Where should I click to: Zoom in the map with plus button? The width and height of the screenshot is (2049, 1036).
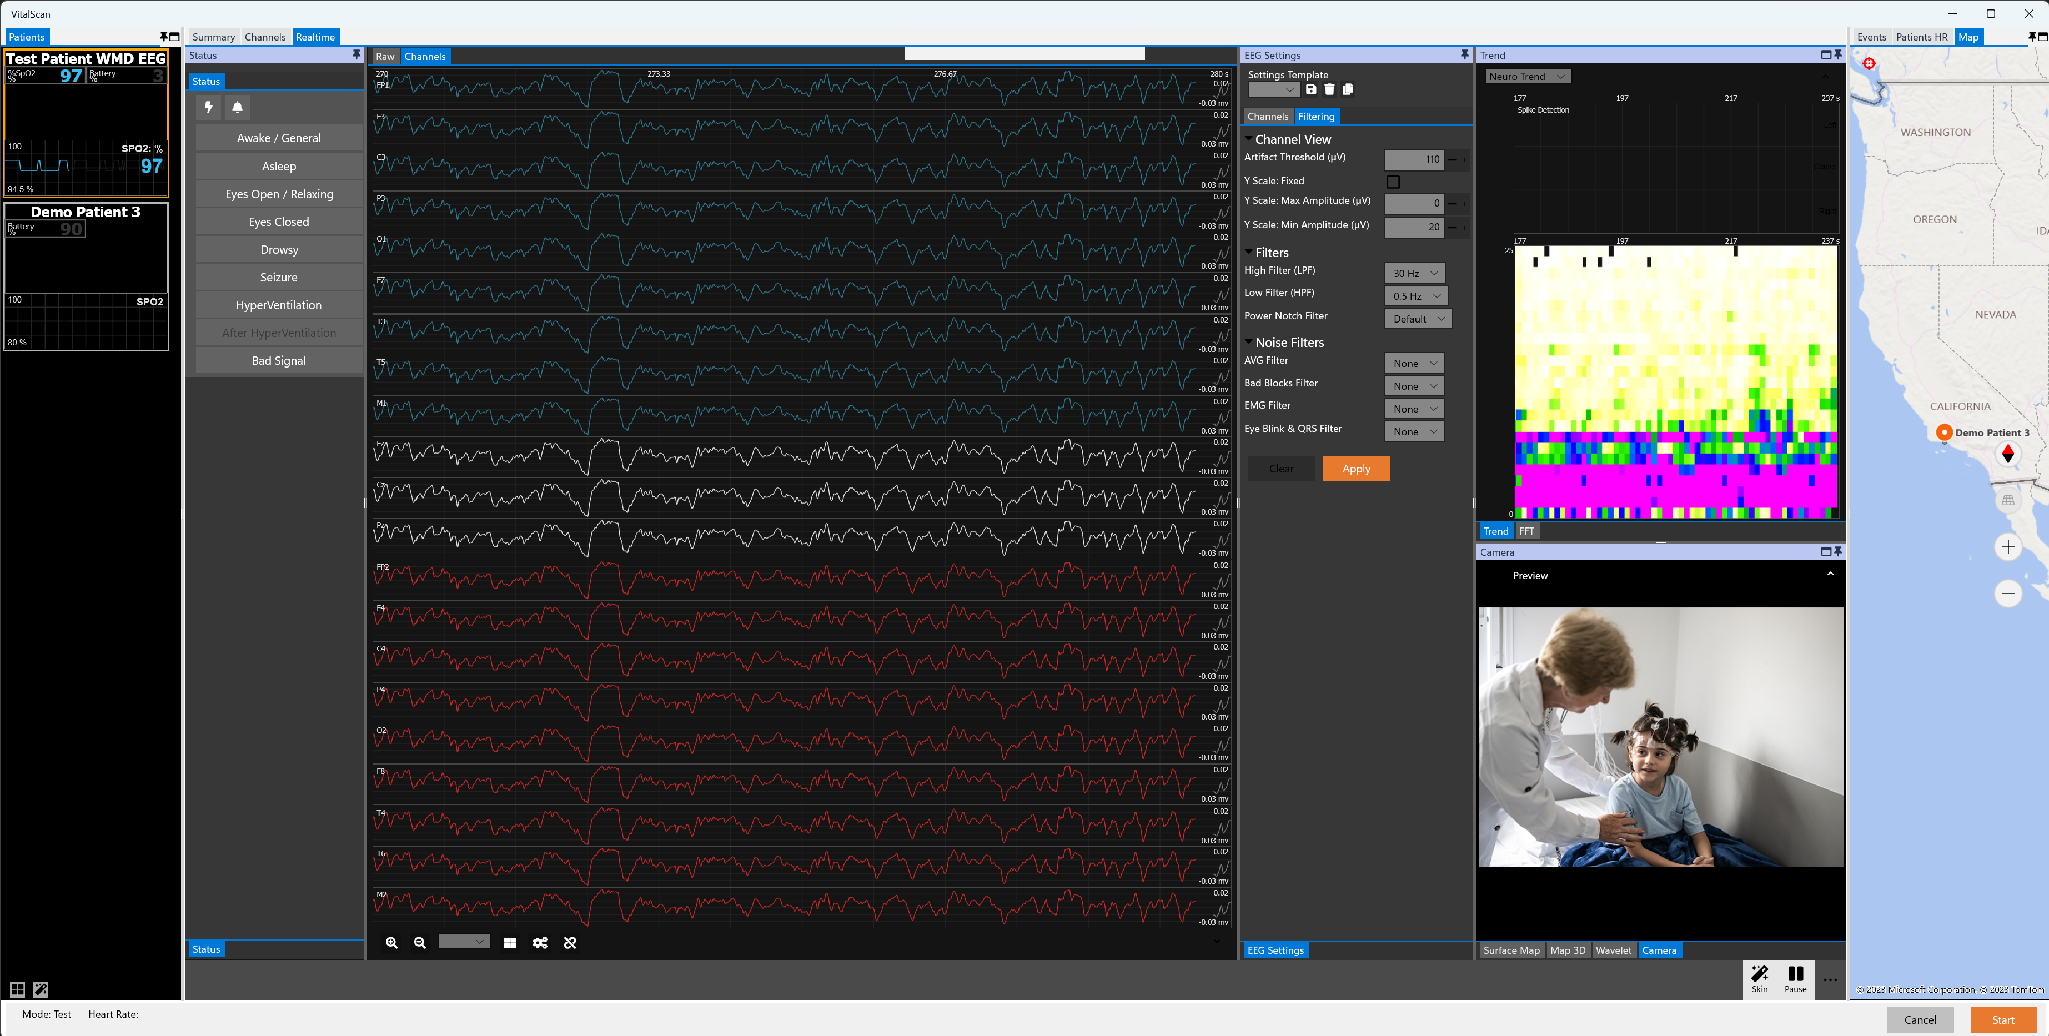[2008, 547]
